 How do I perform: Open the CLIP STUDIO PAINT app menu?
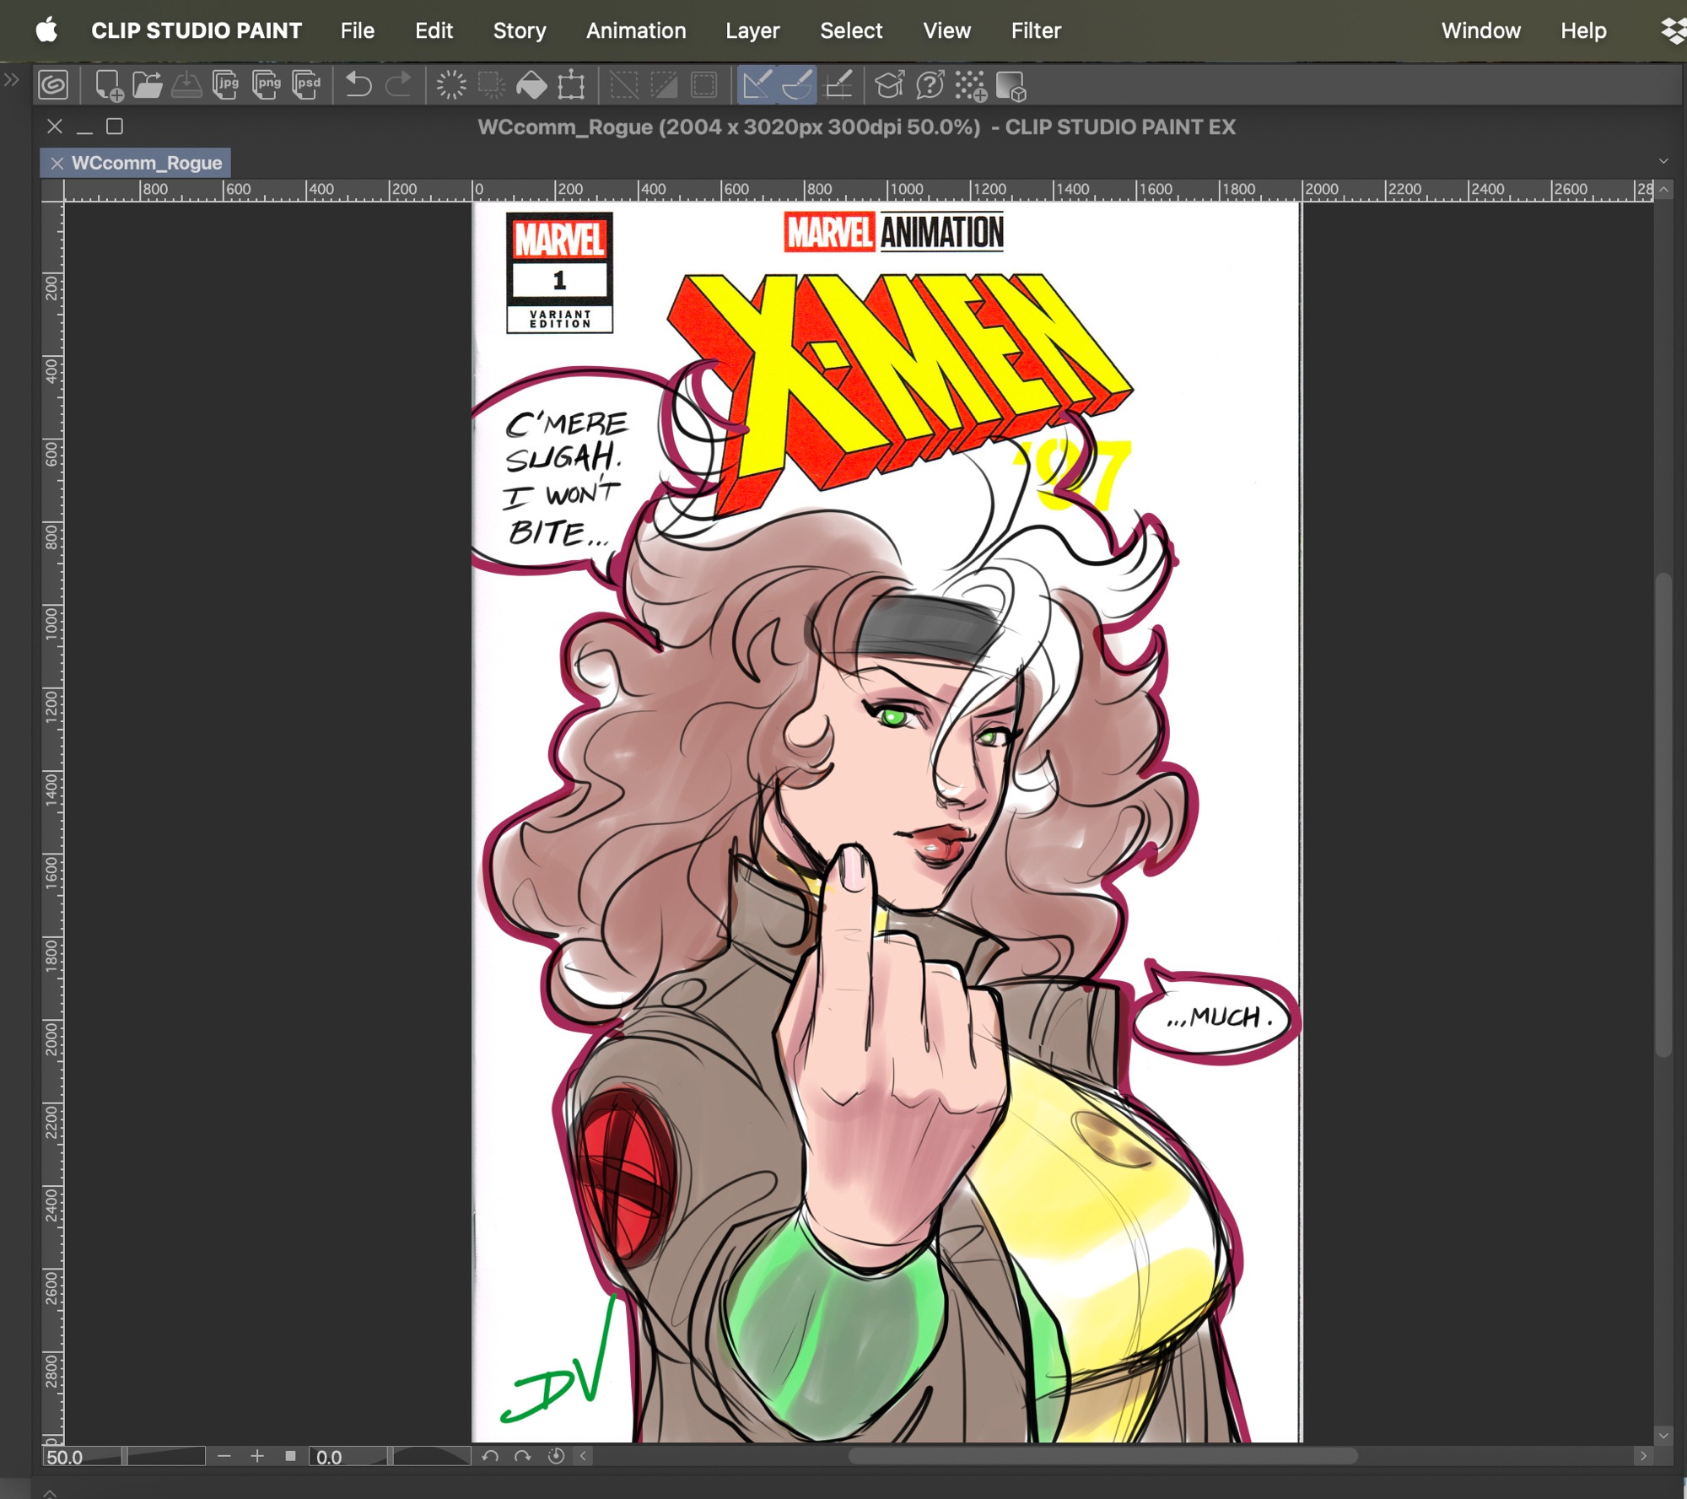pyautogui.click(x=197, y=30)
